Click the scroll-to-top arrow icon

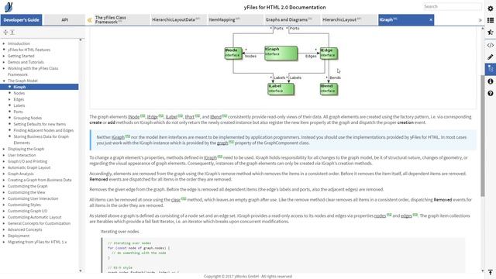pos(491,272)
